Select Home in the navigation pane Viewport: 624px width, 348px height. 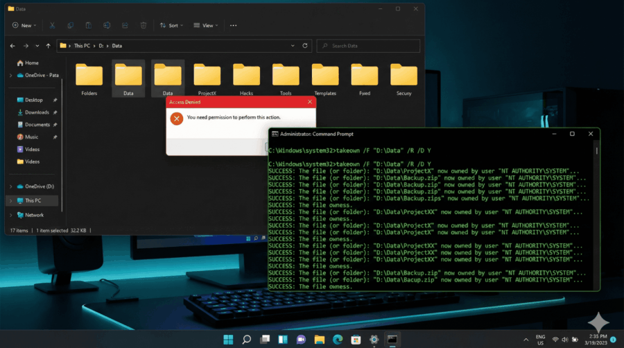tap(28, 63)
